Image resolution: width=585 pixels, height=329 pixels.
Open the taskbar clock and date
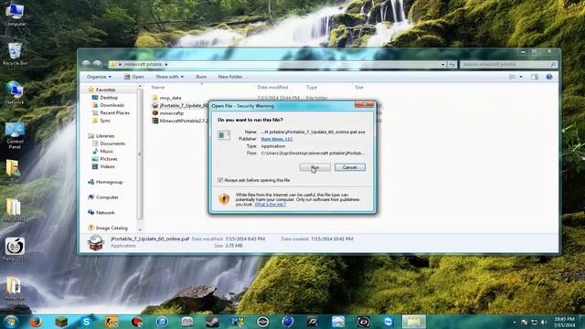tap(564, 322)
